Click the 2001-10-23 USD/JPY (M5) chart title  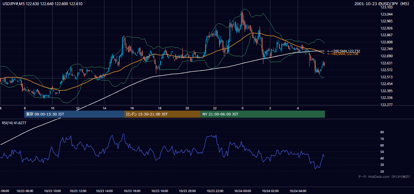coord(382,4)
